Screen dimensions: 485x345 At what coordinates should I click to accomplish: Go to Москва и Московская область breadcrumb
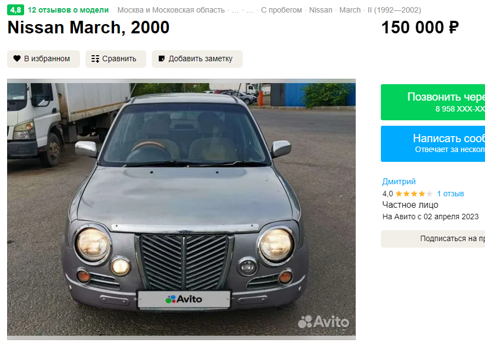click(171, 10)
